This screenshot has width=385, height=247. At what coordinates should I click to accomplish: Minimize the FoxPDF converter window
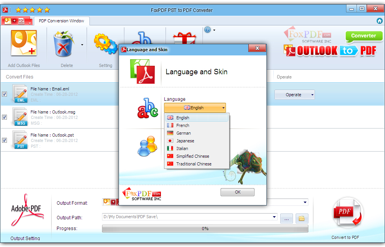352,9
